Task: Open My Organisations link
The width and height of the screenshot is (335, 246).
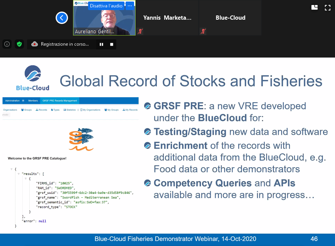Action: 90,110
